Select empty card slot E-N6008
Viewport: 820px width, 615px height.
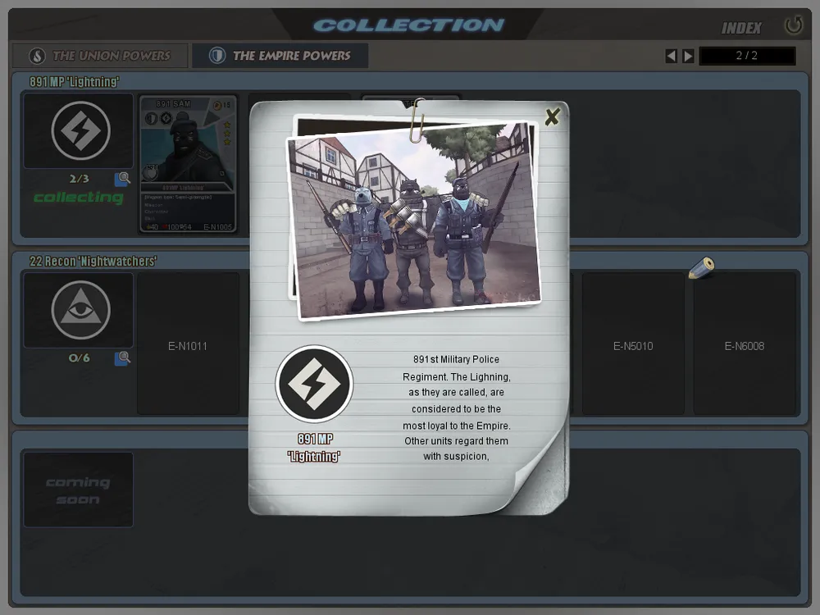(x=745, y=344)
